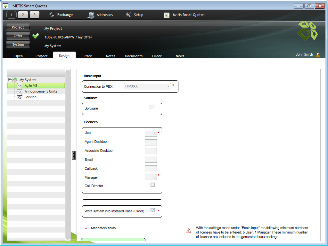This screenshot has width=328, height=246.
Task: Go to the Notes tab
Action: [111, 56]
